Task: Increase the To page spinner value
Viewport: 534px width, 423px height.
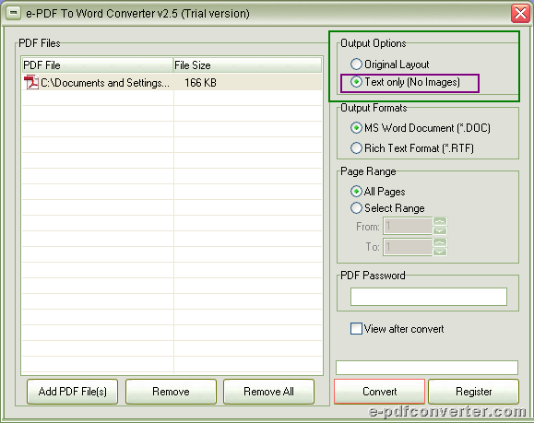Action: click(x=440, y=242)
